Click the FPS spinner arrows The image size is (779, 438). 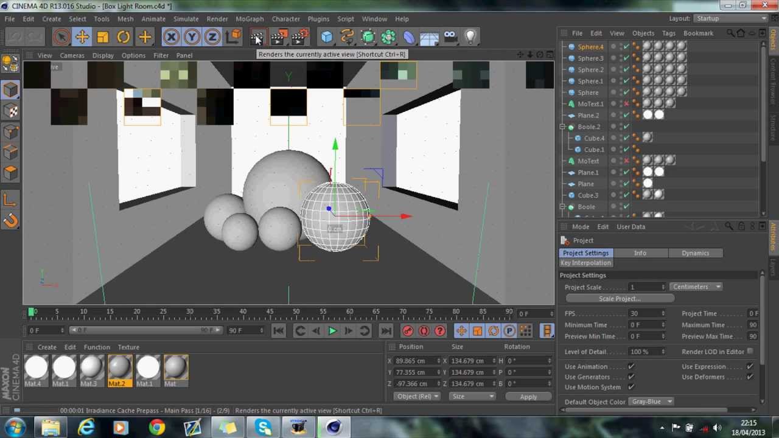tap(663, 314)
